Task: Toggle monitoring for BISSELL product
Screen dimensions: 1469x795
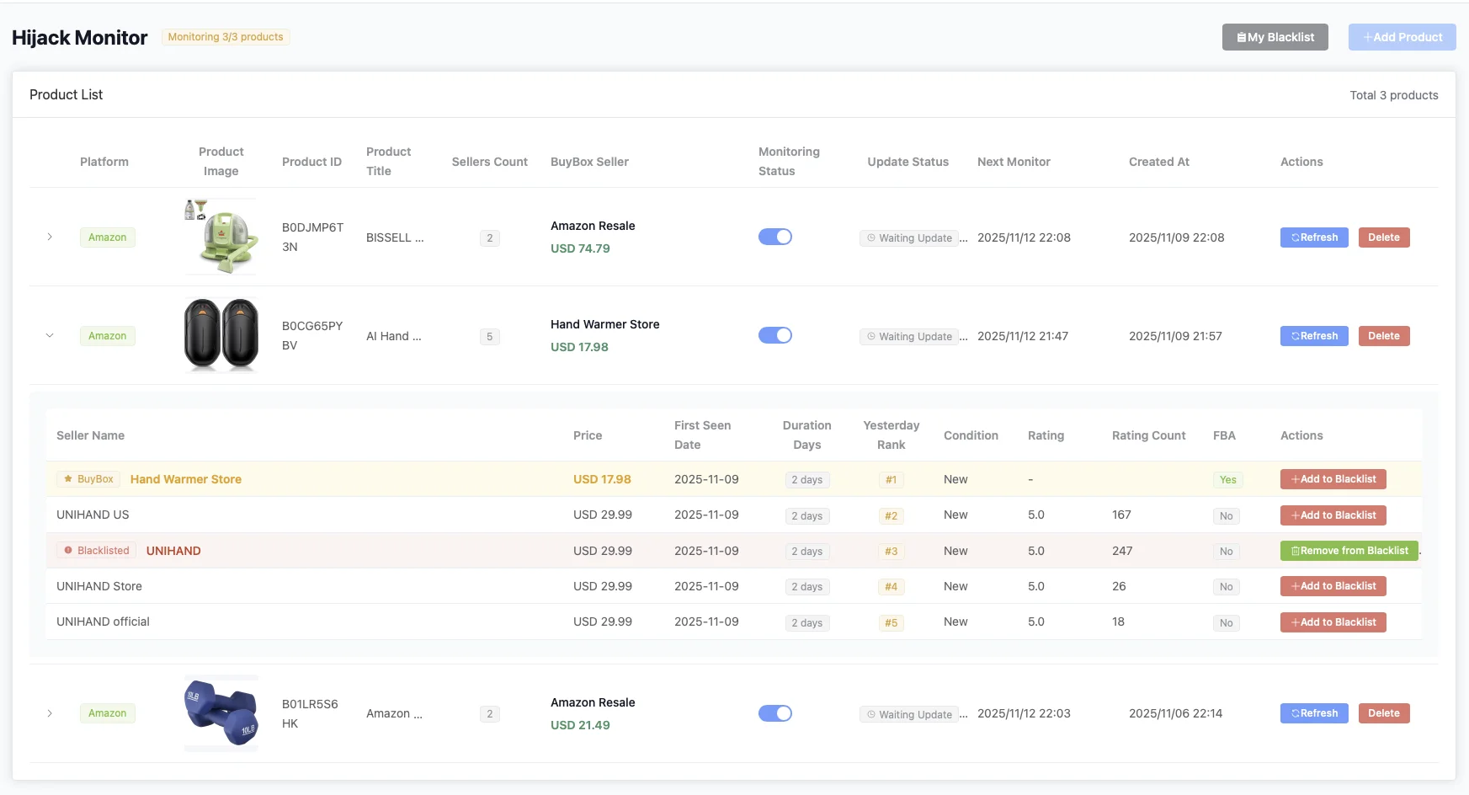Action: 774,237
